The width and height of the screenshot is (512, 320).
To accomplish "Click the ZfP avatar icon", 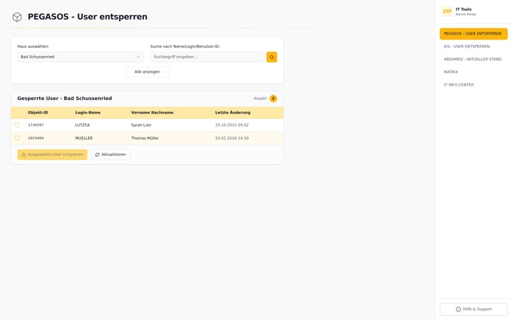I will [x=446, y=11].
